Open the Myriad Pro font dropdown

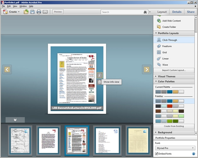coord(175,148)
